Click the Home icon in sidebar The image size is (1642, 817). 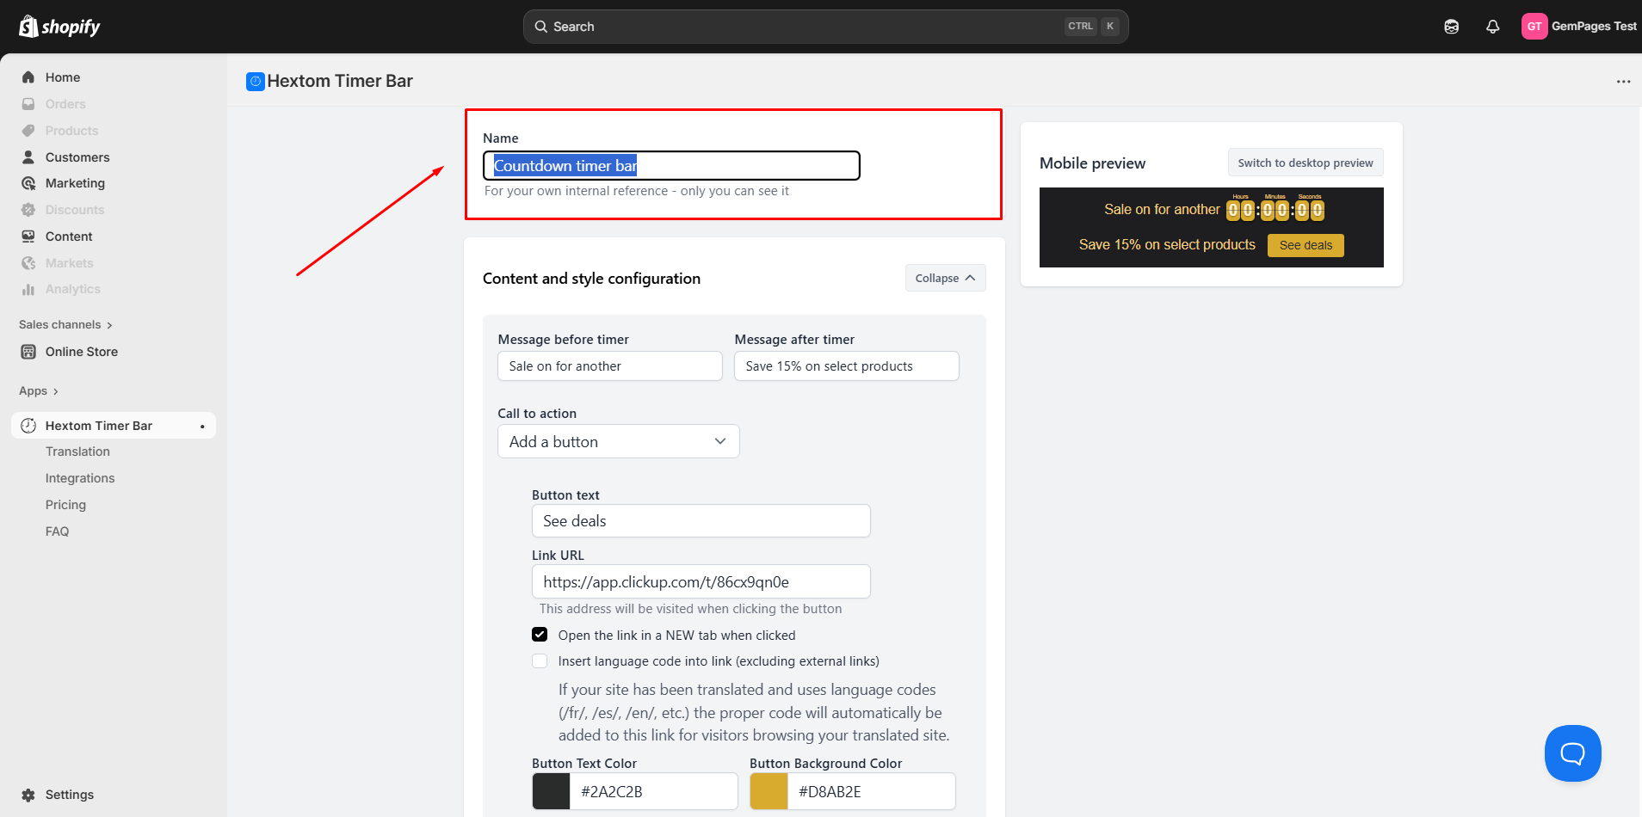pyautogui.click(x=28, y=77)
